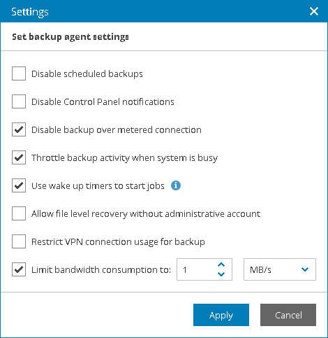Image resolution: width=328 pixels, height=338 pixels.
Task: Enable Restrict VPN connection usage for backup
Action: pos(19,241)
